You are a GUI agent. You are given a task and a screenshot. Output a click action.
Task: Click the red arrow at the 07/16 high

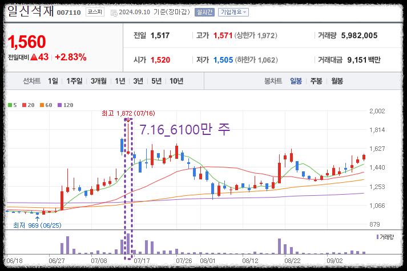128,120
